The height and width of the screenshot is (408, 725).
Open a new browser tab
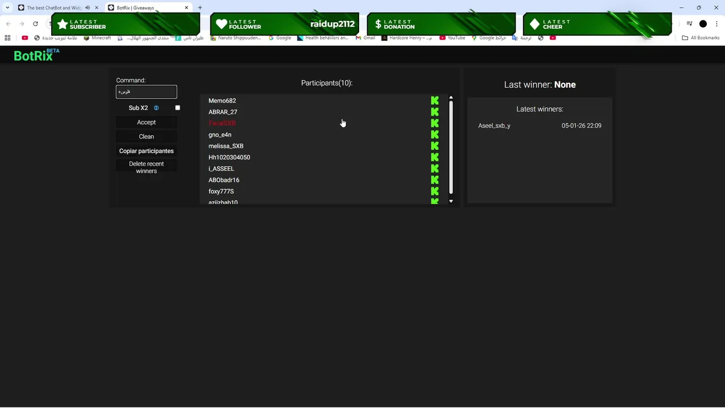(200, 8)
